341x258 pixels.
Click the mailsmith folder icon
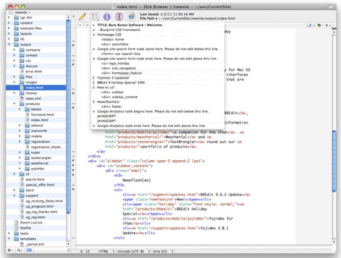coord(27,131)
